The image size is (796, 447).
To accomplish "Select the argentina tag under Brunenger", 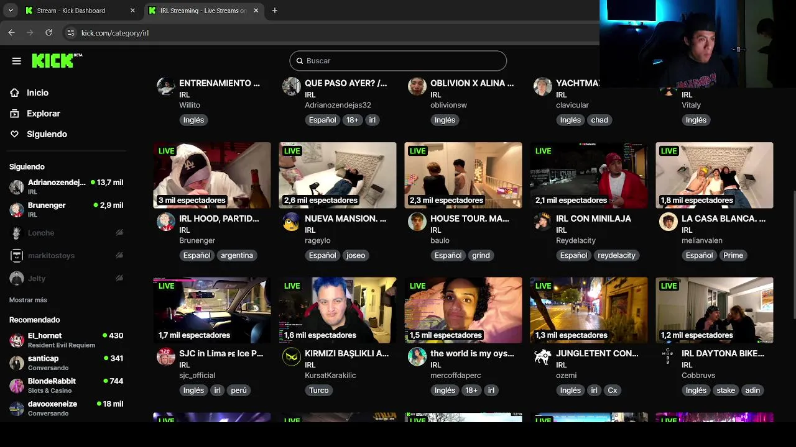I will click(237, 255).
